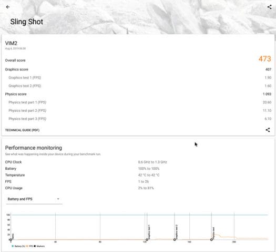The image size is (276, 252).
Task: Click the Battery 100% to 100% value
Action: point(149,169)
